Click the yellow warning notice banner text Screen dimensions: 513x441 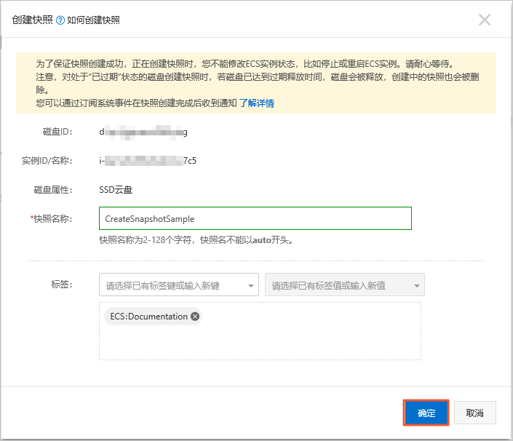pos(256,83)
